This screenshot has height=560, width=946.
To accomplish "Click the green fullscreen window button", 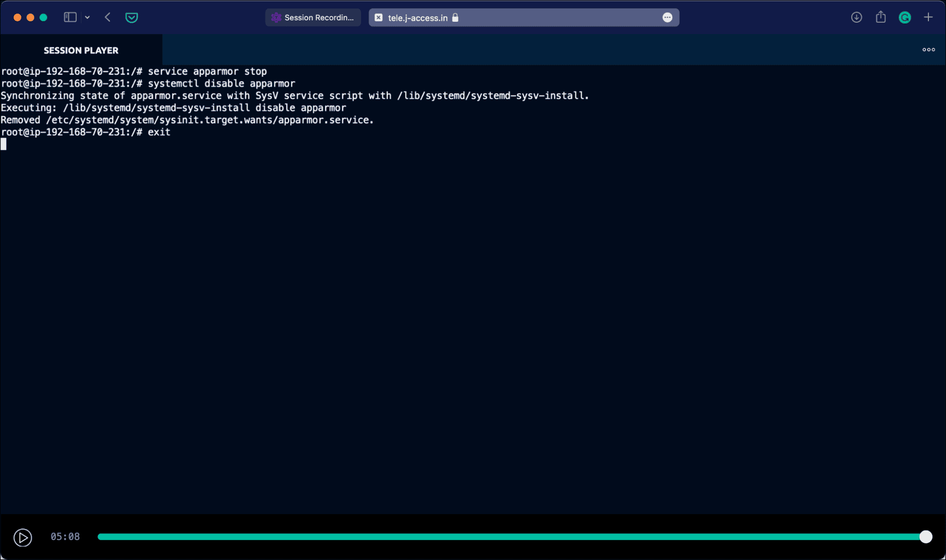I will (44, 17).
